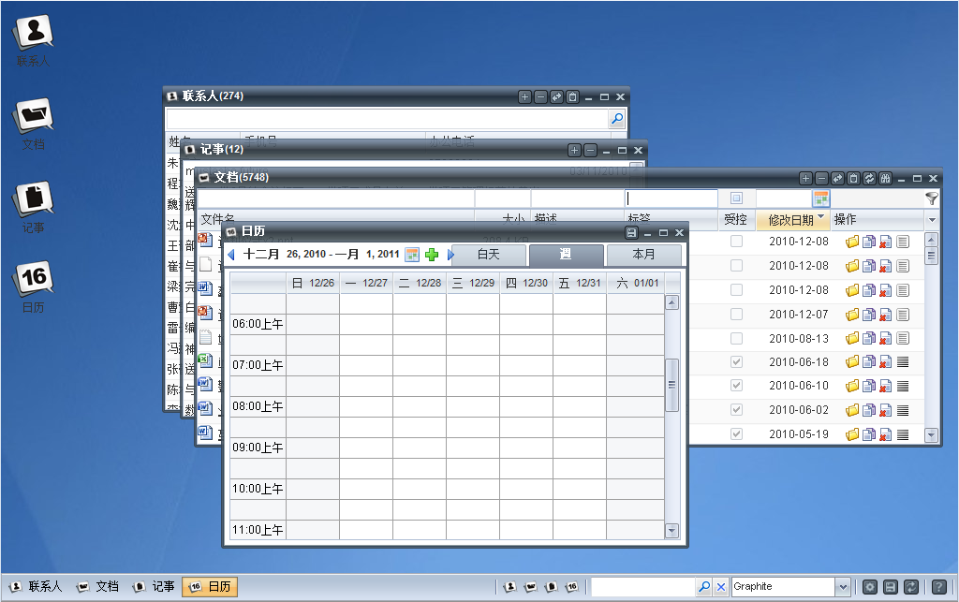Click copy icon in 2010-12-07 row

pos(868,315)
